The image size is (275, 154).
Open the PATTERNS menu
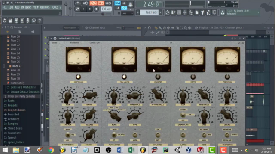click(26, 7)
